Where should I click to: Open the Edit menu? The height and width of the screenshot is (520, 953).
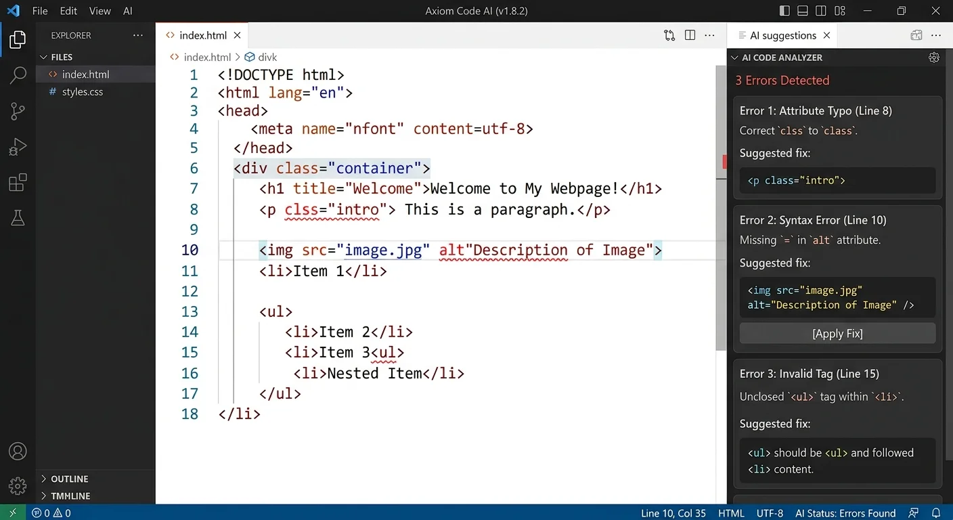tap(68, 11)
